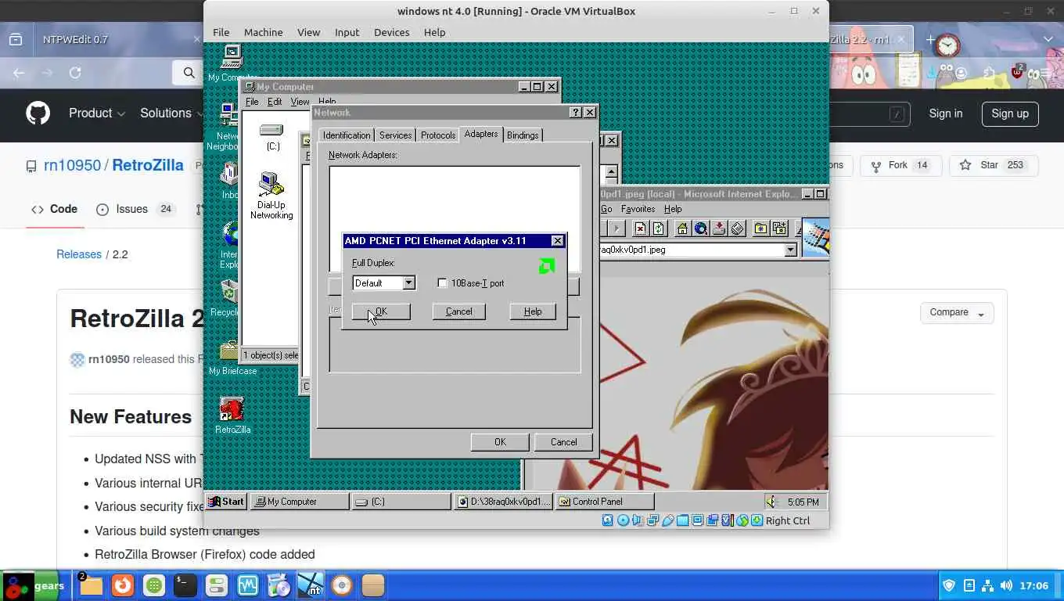Viewport: 1064px width, 601px height.
Task: Click the Home icon in Internet Explorer toolbar
Action: (682, 229)
